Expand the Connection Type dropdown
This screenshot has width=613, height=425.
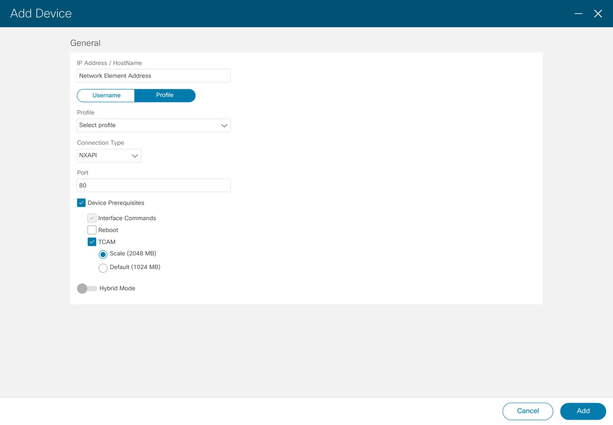(109, 156)
